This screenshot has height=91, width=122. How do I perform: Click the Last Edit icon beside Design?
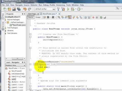tap(44, 17)
